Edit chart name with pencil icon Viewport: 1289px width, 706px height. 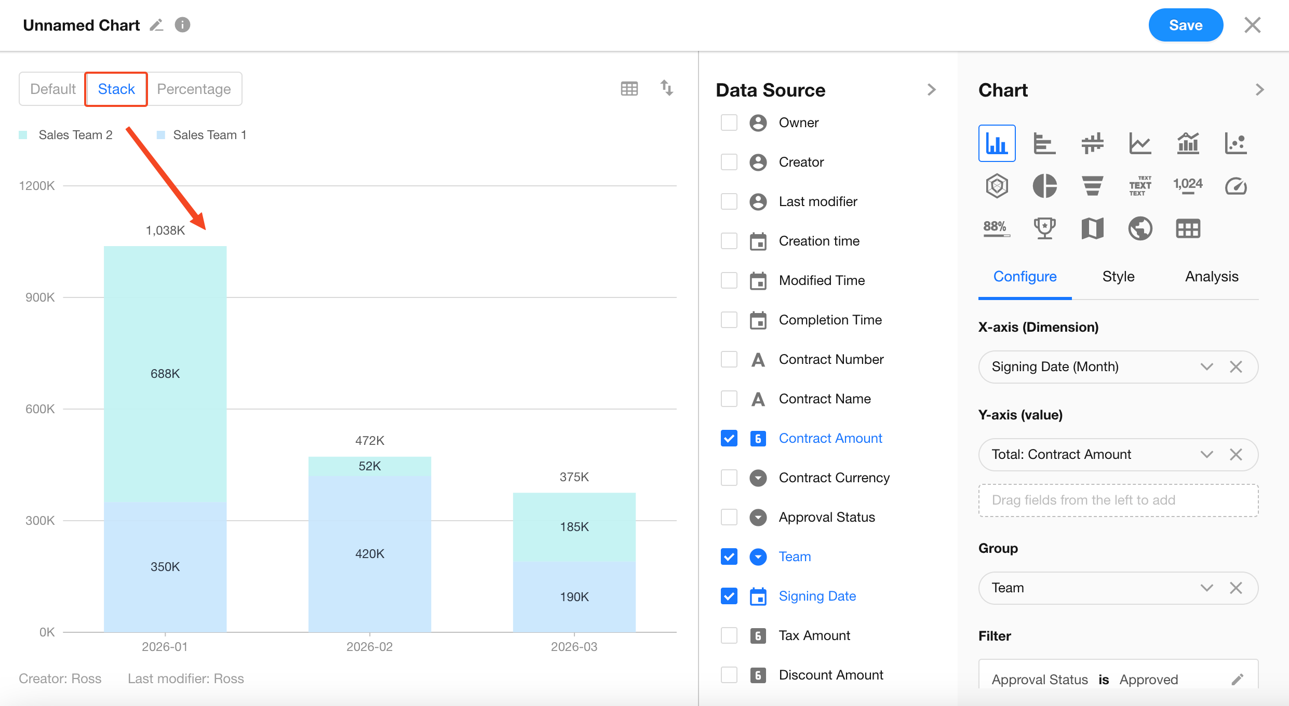156,25
